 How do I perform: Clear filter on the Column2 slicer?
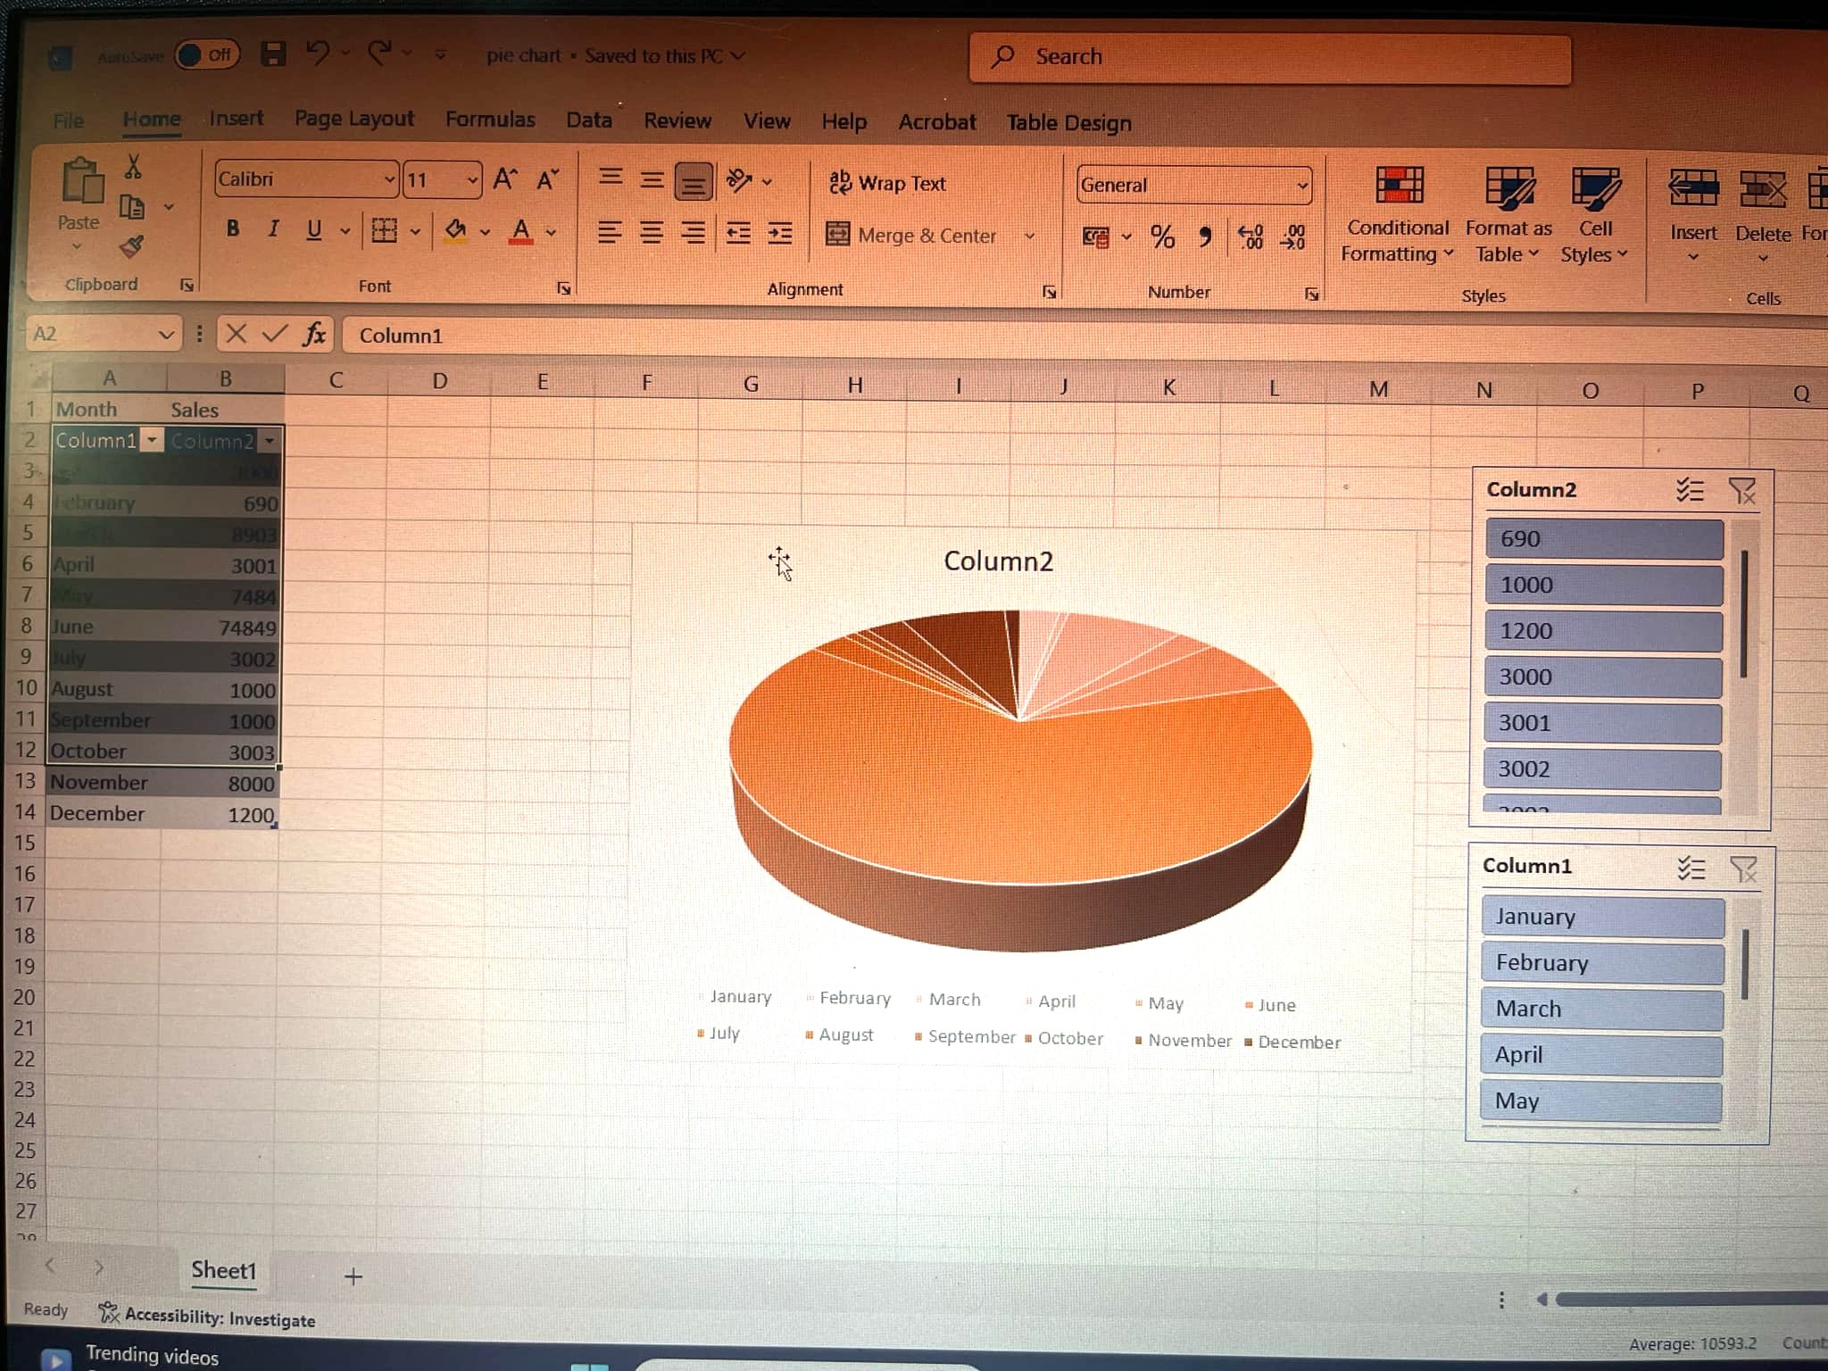pos(1741,490)
